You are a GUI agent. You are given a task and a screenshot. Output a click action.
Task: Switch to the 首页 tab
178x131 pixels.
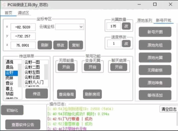pos(8,13)
